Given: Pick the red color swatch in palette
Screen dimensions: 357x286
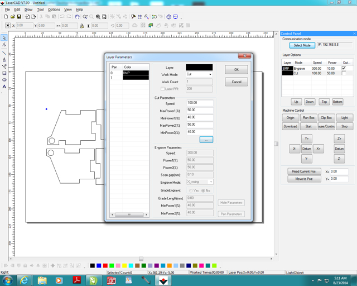Looking at the screenshot, I should (x=105, y=265).
